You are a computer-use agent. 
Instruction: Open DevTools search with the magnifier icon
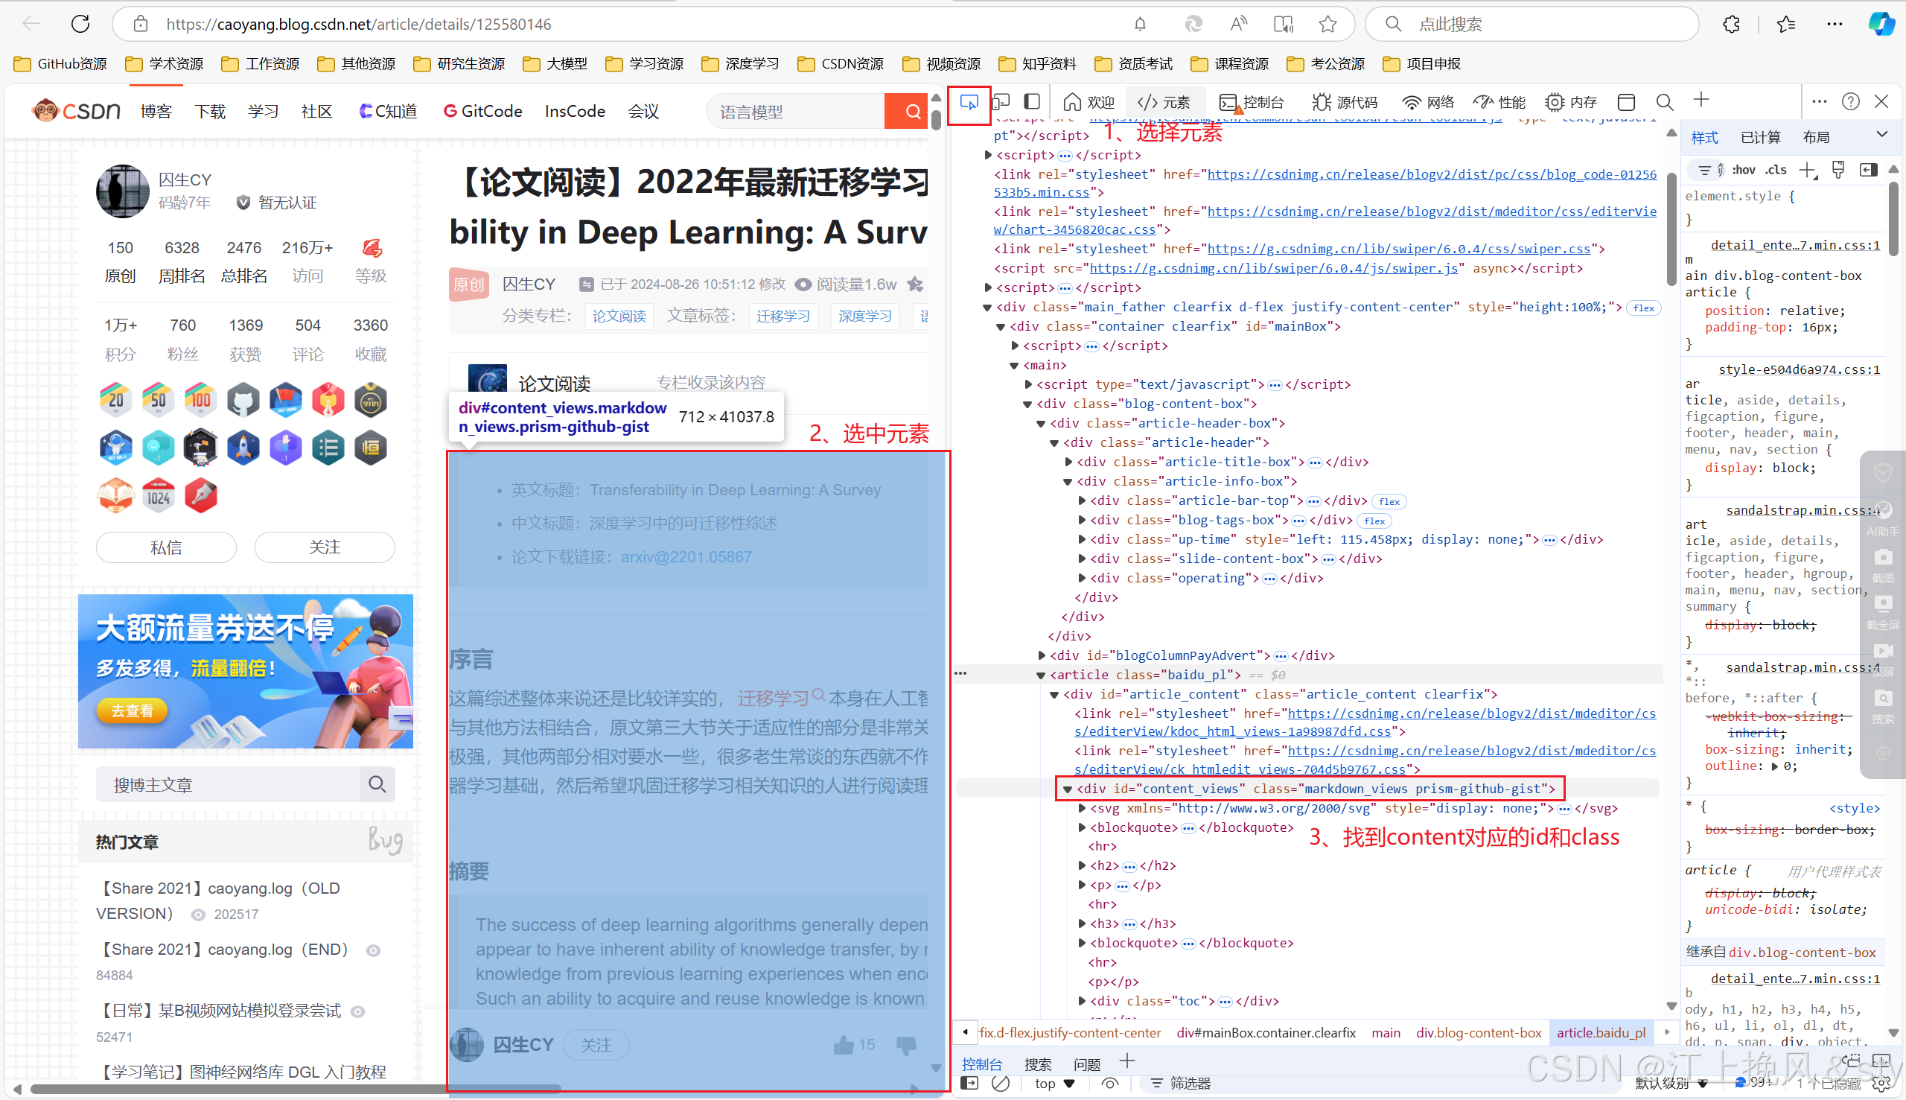click(1664, 101)
